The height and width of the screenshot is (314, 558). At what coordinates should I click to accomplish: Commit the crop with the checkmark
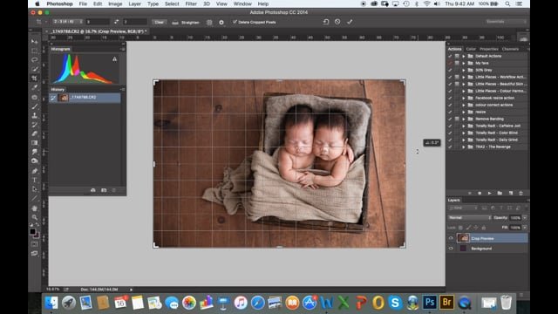350,22
